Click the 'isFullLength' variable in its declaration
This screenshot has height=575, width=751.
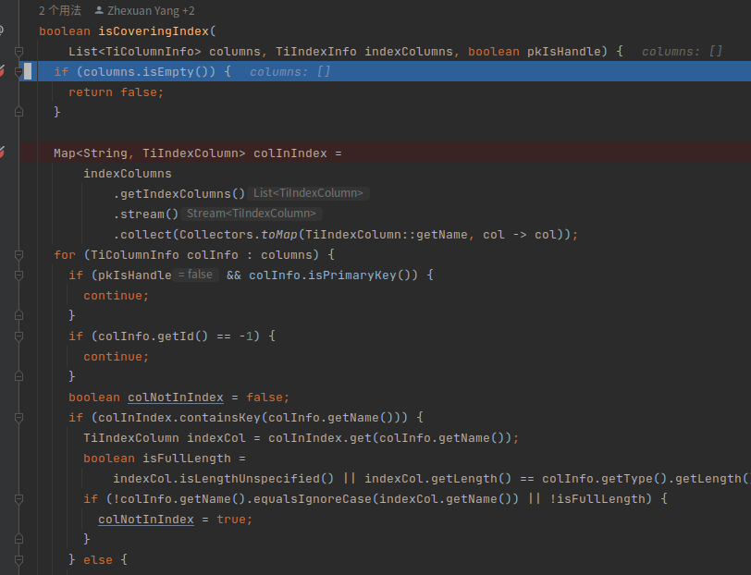(186, 459)
